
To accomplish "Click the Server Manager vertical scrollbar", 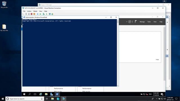I will (165, 54).
